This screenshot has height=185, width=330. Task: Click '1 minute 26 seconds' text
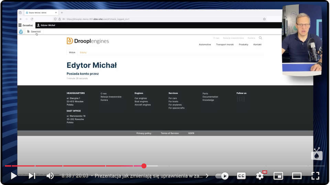click(77, 78)
